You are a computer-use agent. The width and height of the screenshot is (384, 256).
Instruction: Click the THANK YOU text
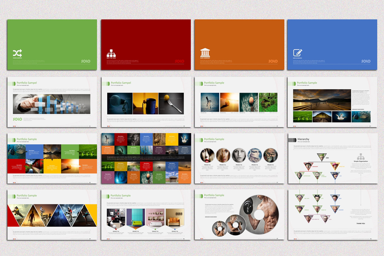361,223
